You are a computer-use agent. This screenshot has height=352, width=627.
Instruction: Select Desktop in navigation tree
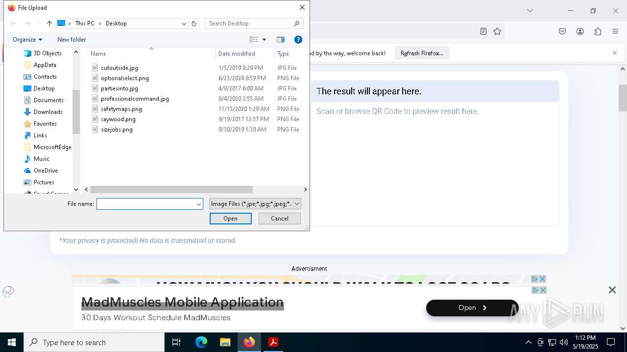44,88
